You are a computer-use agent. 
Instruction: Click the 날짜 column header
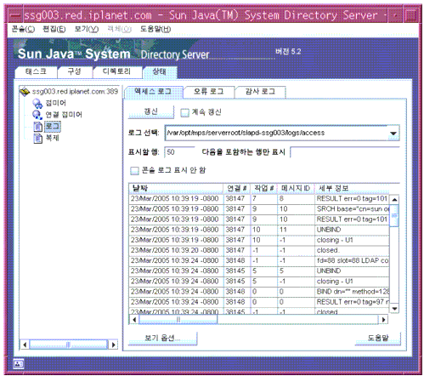176,188
